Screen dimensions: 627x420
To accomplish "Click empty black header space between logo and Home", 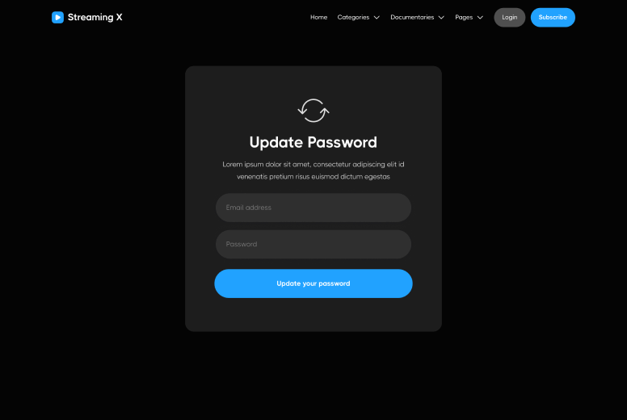I will pyautogui.click(x=216, y=17).
